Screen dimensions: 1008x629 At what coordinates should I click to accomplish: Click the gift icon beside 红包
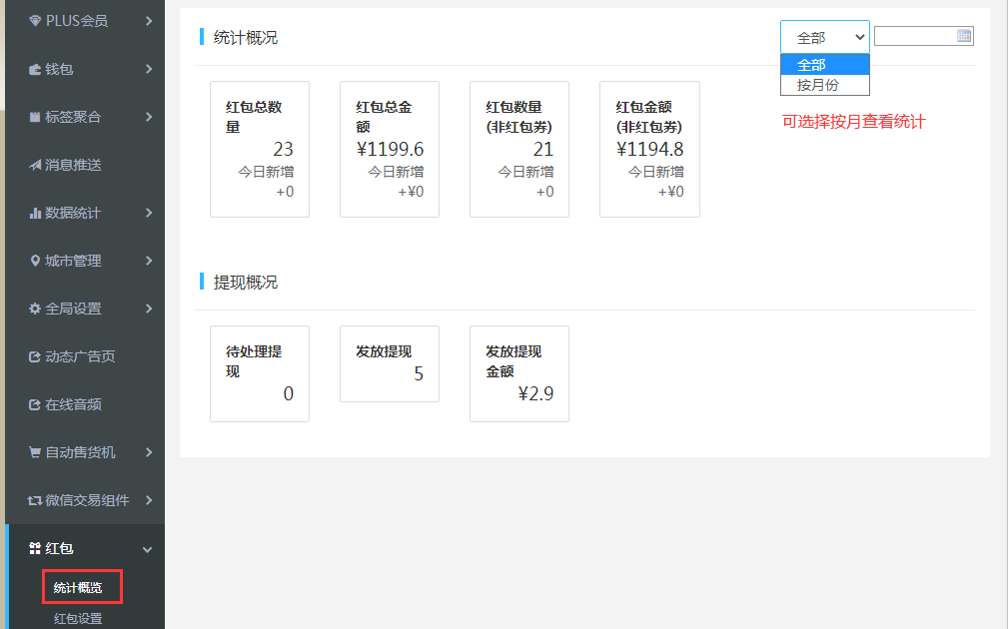pyautogui.click(x=35, y=548)
